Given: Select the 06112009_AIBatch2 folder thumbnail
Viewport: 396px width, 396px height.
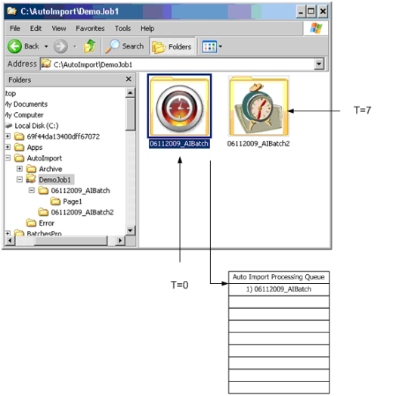Looking at the screenshot, I should [258, 106].
